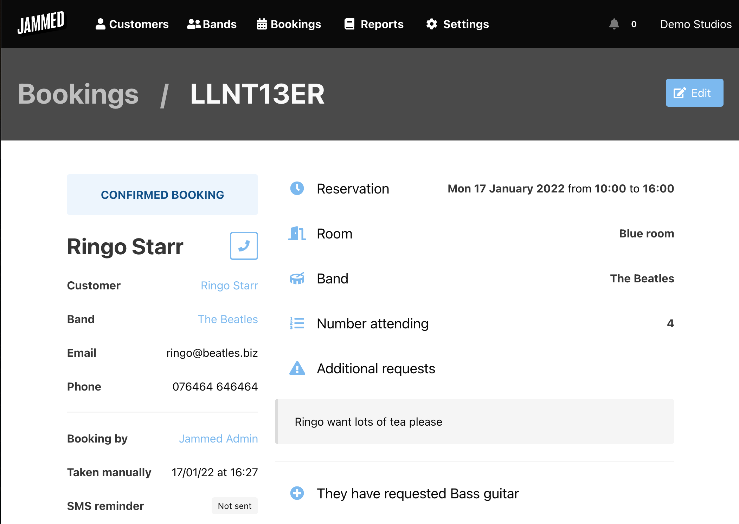Click the bass guitar request plus icon
The height and width of the screenshot is (524, 739).
click(298, 493)
